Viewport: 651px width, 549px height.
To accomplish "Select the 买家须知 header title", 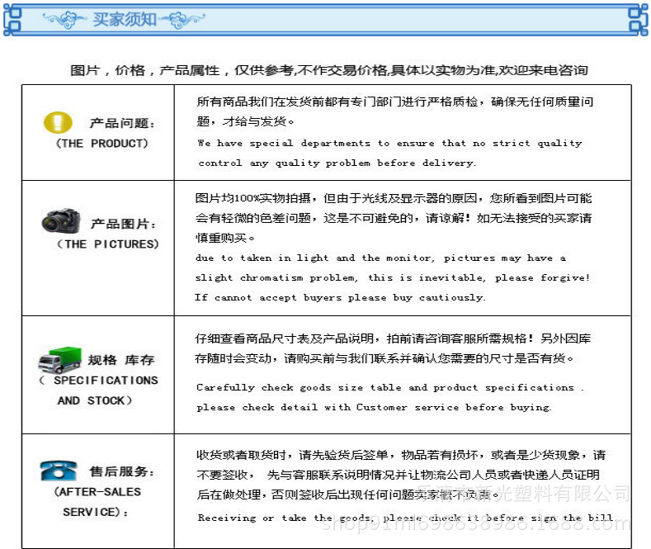I will pyautogui.click(x=124, y=19).
